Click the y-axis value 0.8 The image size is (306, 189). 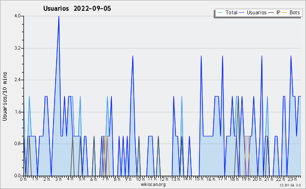tap(17, 144)
